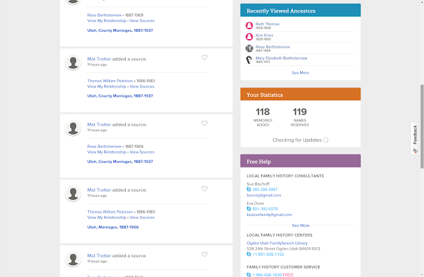
Task: Call Eva Dove at 801-392-0276
Action: (265, 209)
